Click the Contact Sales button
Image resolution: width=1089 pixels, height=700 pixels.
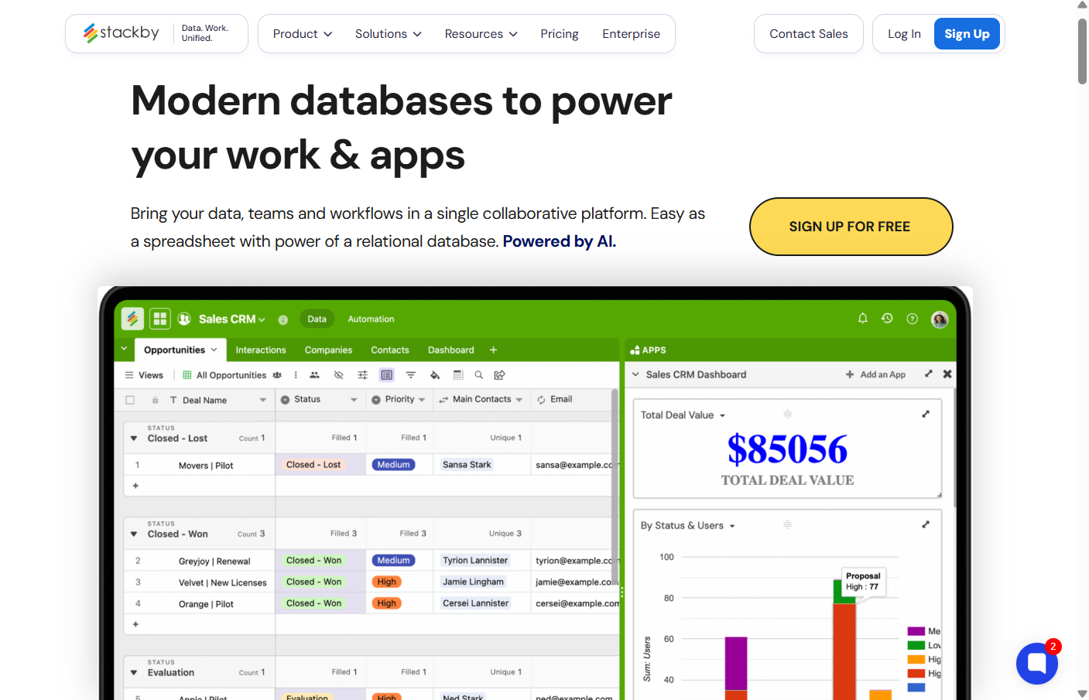tap(808, 34)
